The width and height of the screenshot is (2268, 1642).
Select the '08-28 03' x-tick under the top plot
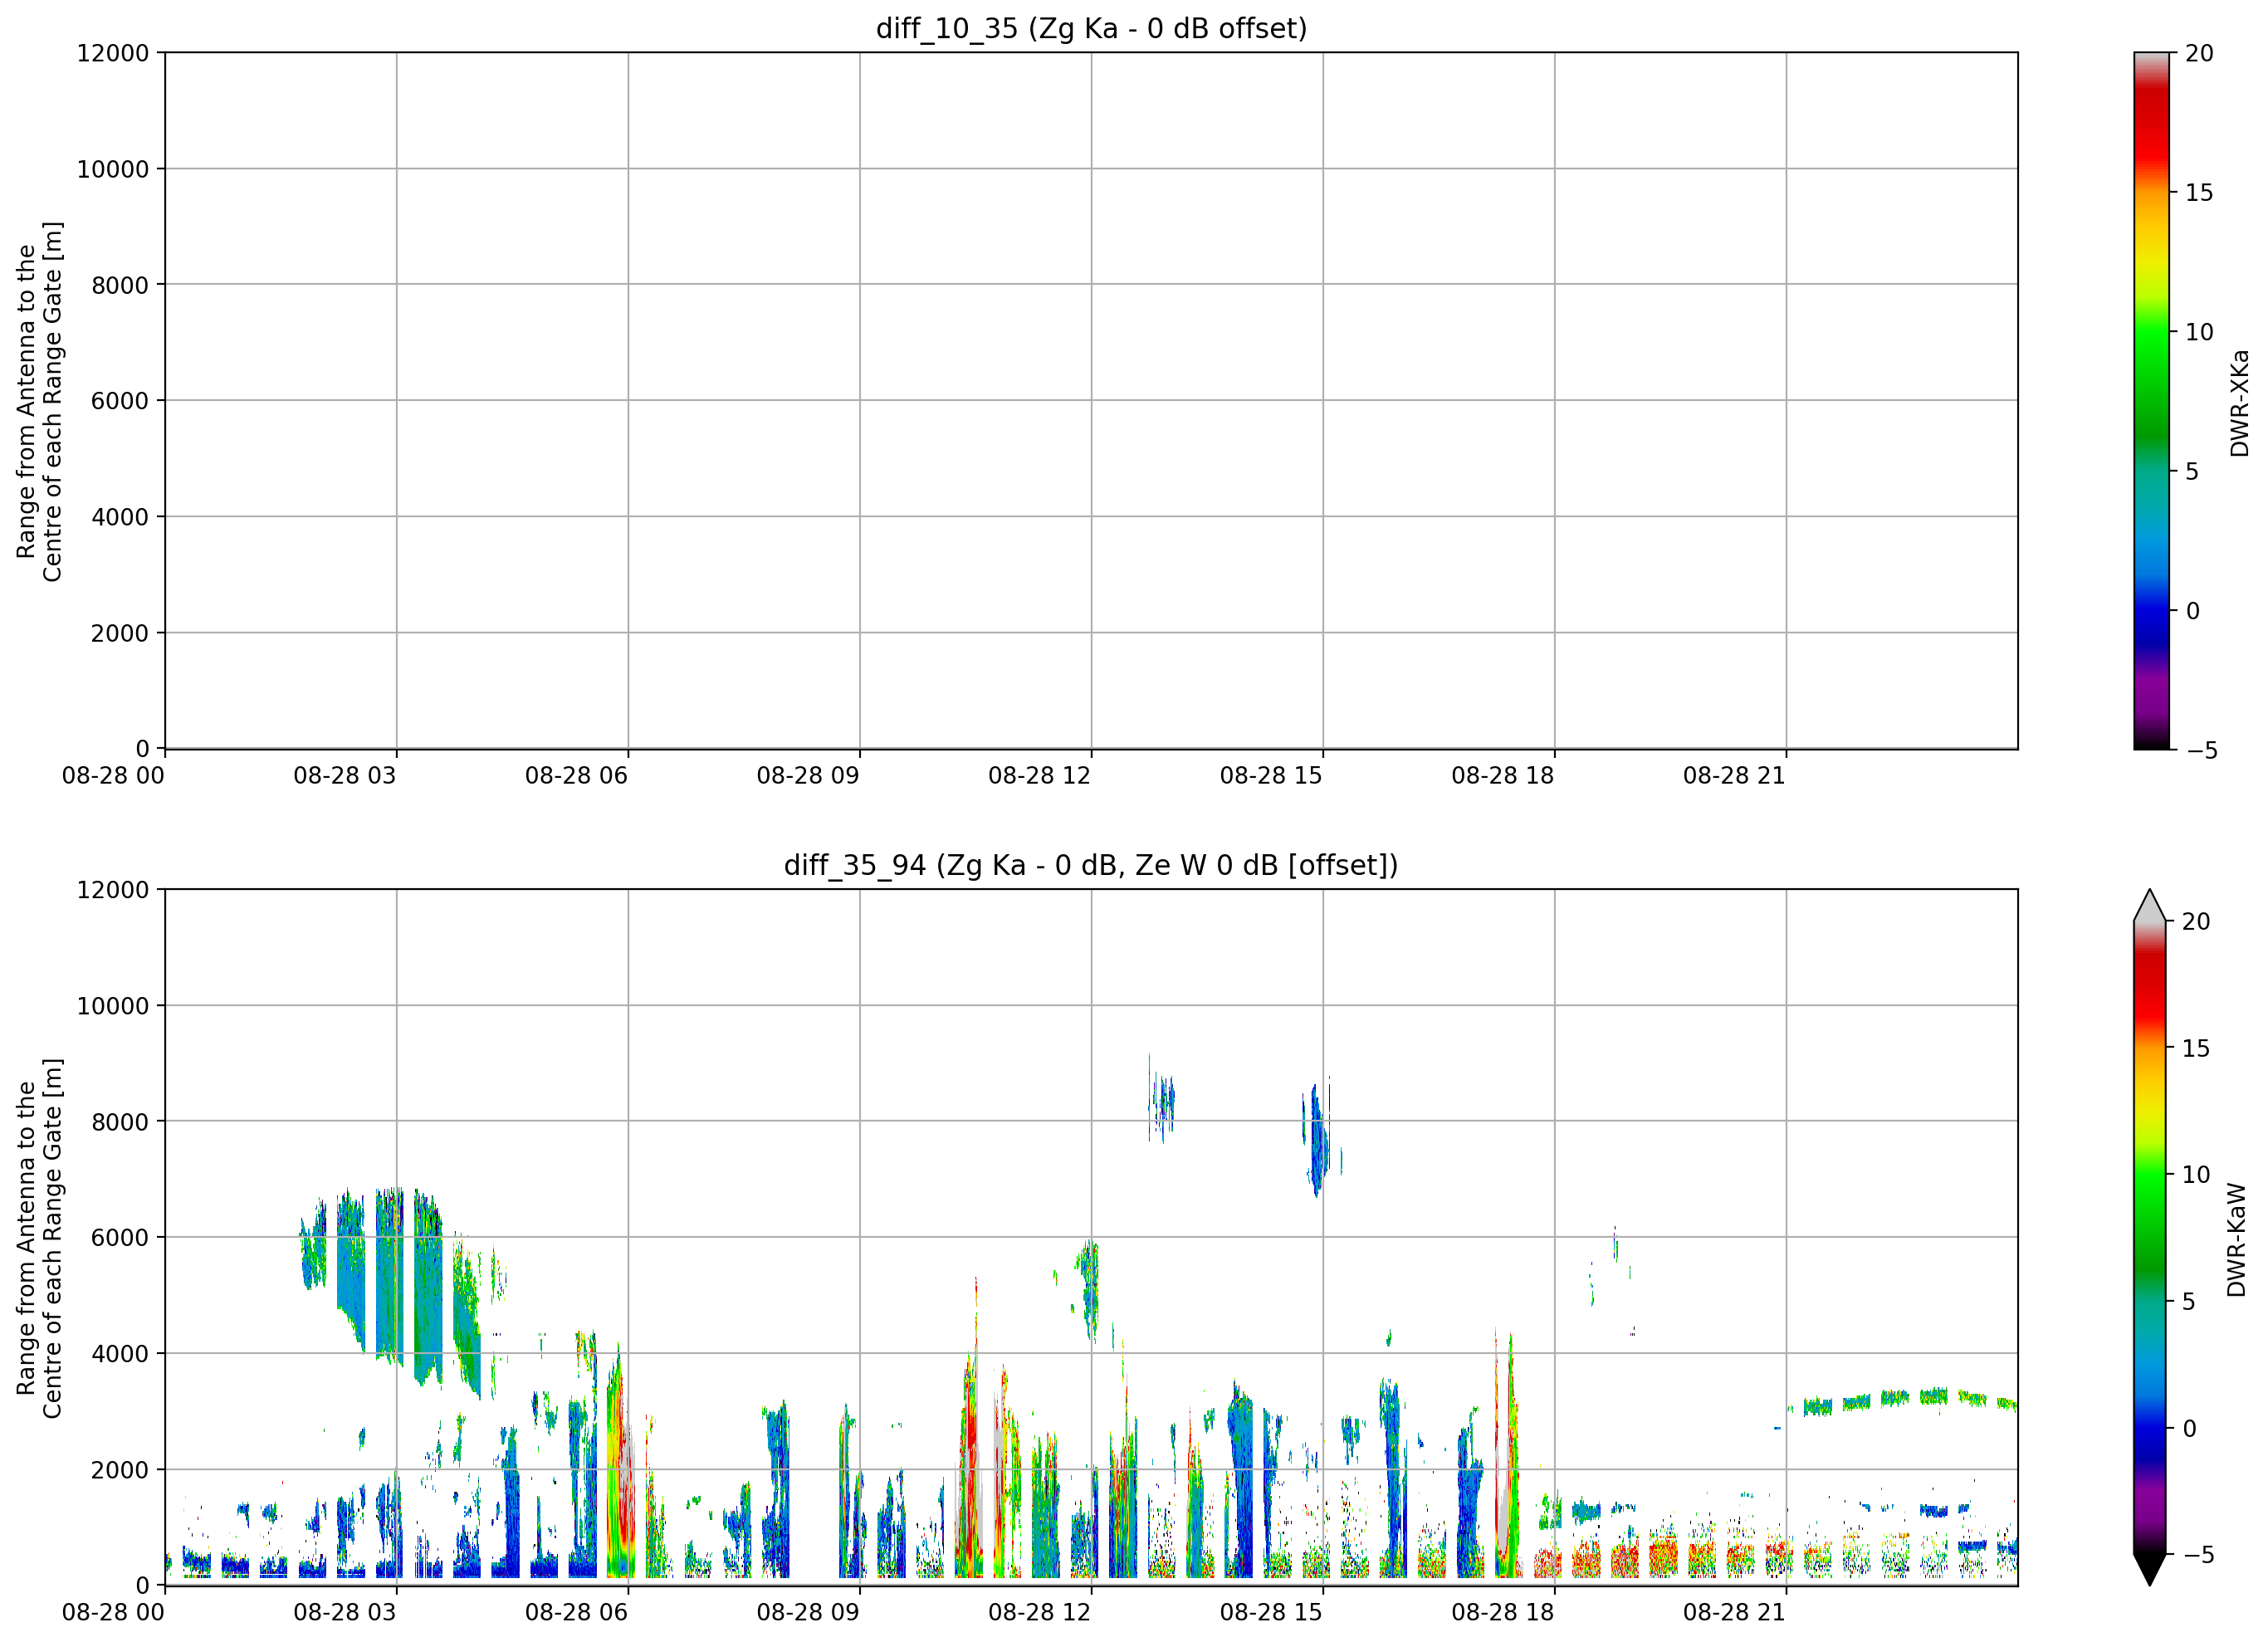pos(345,776)
